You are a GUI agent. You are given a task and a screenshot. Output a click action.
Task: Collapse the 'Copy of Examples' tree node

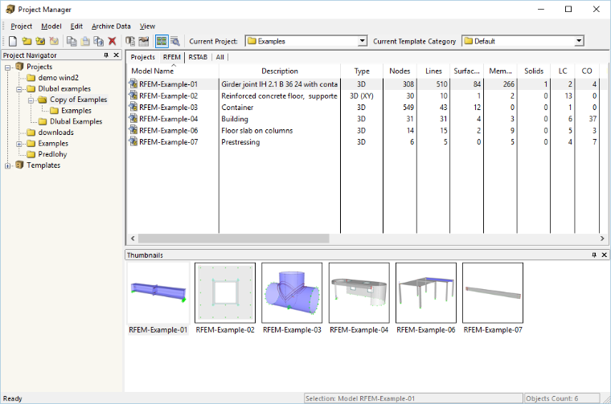(31, 100)
